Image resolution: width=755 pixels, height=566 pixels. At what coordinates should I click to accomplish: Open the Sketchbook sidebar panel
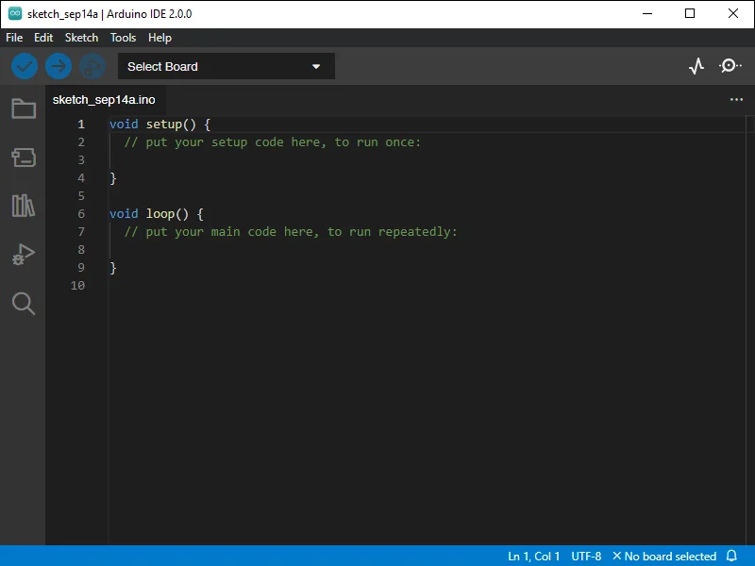click(23, 108)
